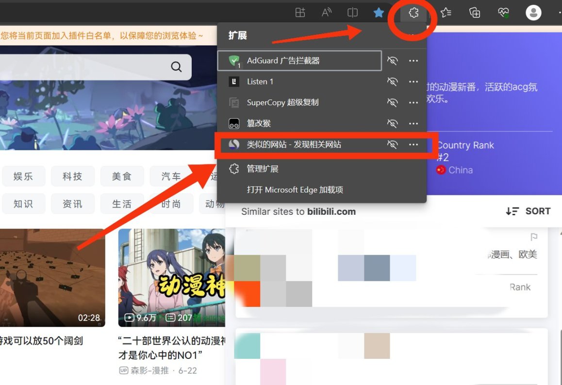Select SuperCopy 超级复制 entry

coord(299,102)
